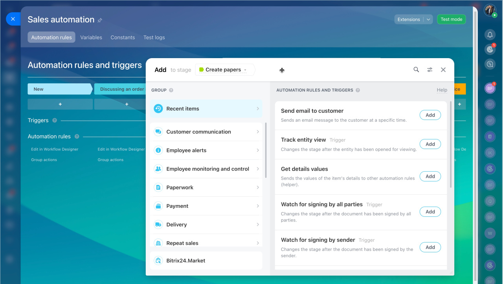Screen dimensions: 503x284
Task: Expand the Paperwork group
Action: coord(206,187)
